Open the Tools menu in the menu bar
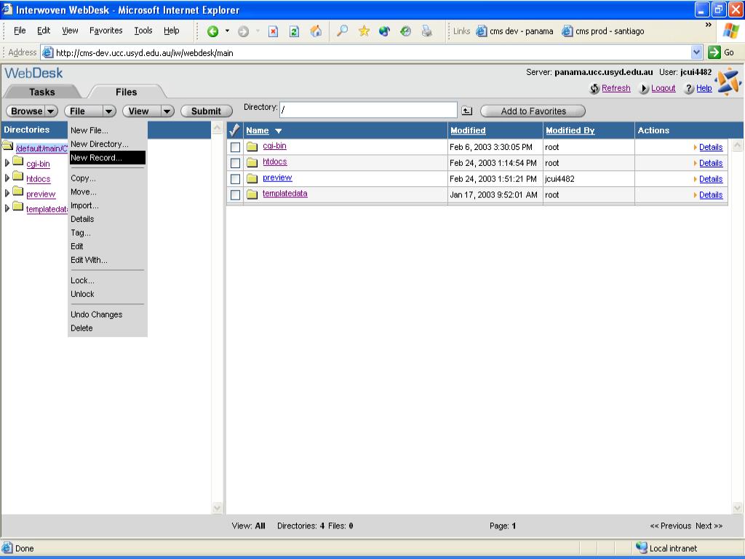 pos(143,31)
